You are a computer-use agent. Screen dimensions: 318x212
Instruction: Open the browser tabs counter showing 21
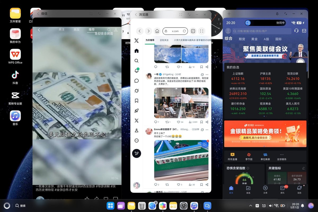pos(193,31)
